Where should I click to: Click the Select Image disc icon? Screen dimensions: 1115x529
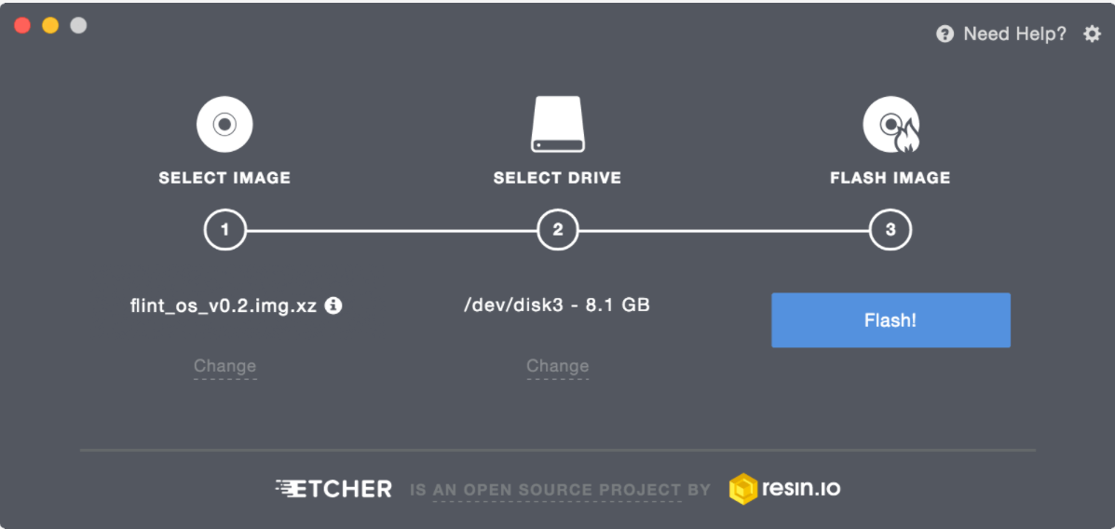pyautogui.click(x=224, y=124)
